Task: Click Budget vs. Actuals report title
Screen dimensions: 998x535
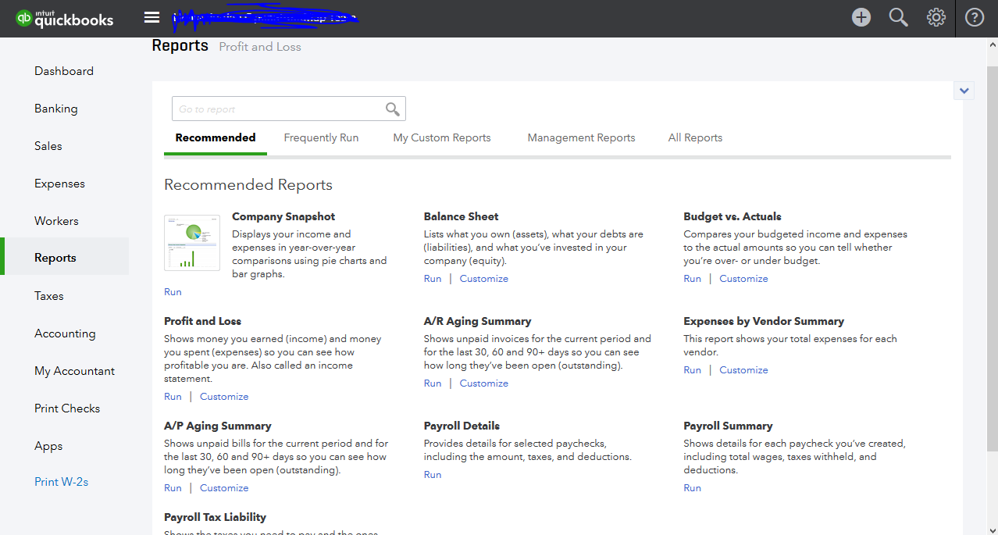Action: (732, 216)
